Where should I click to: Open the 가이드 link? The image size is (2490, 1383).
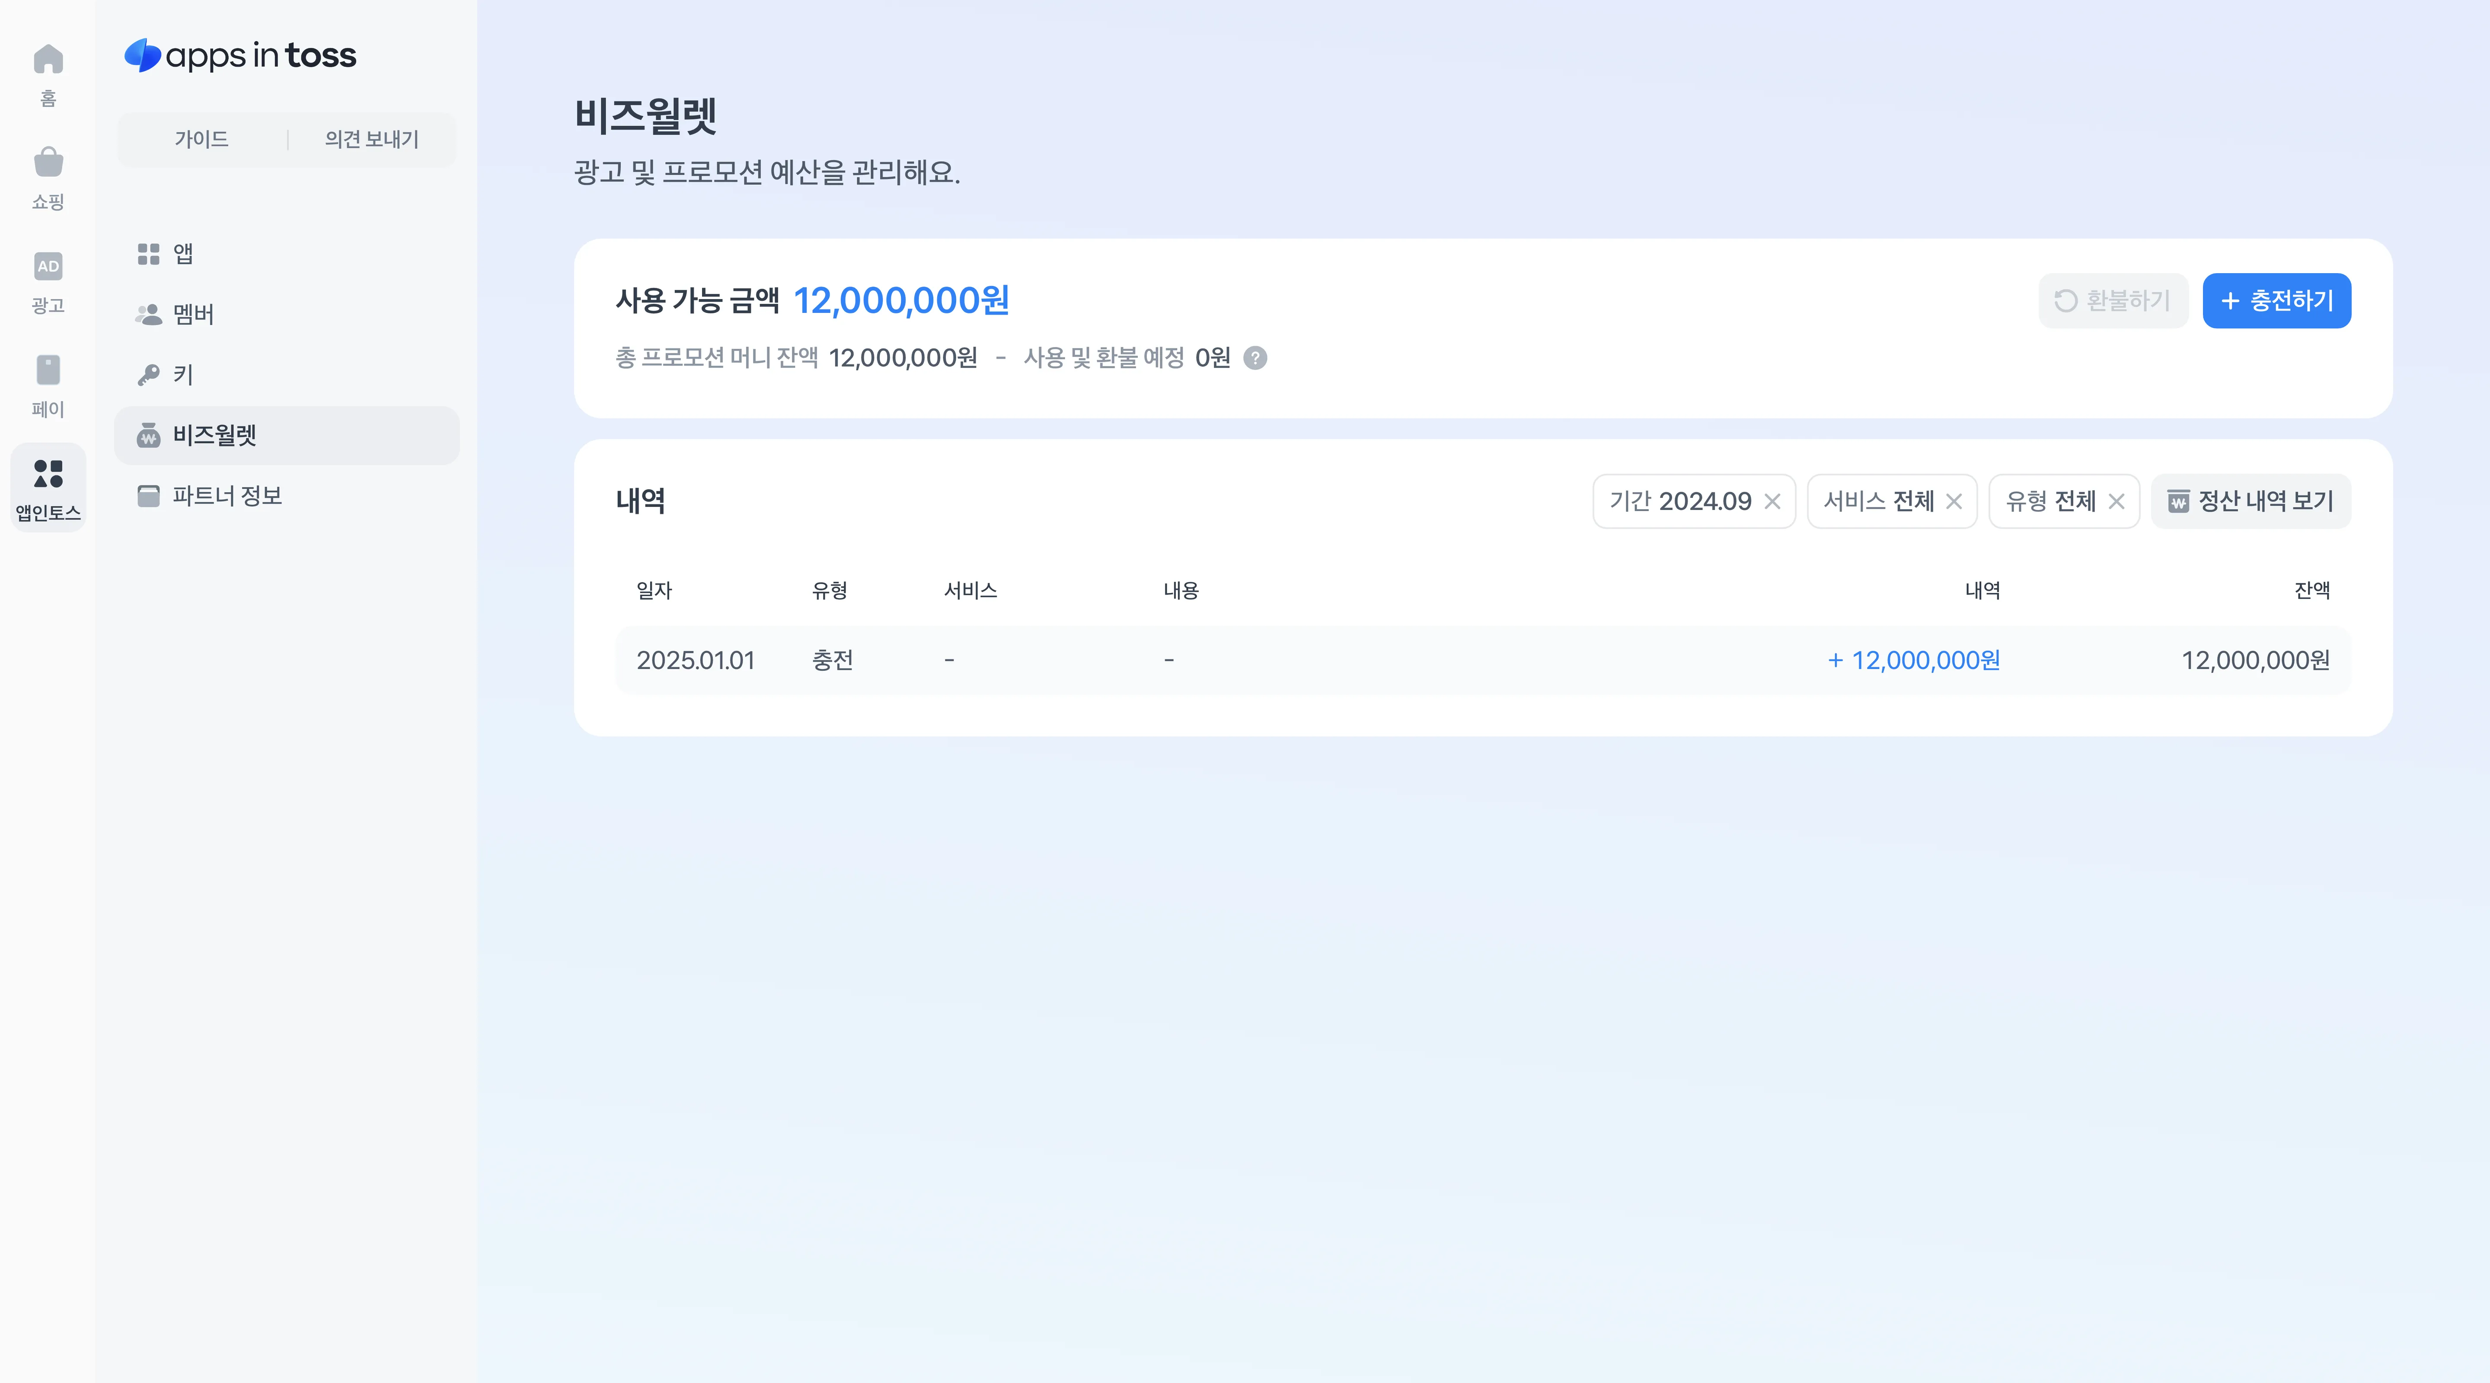pos(201,139)
